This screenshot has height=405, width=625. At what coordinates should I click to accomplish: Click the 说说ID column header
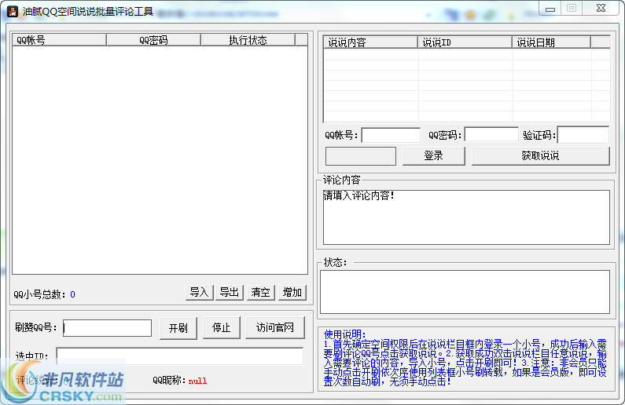465,42
